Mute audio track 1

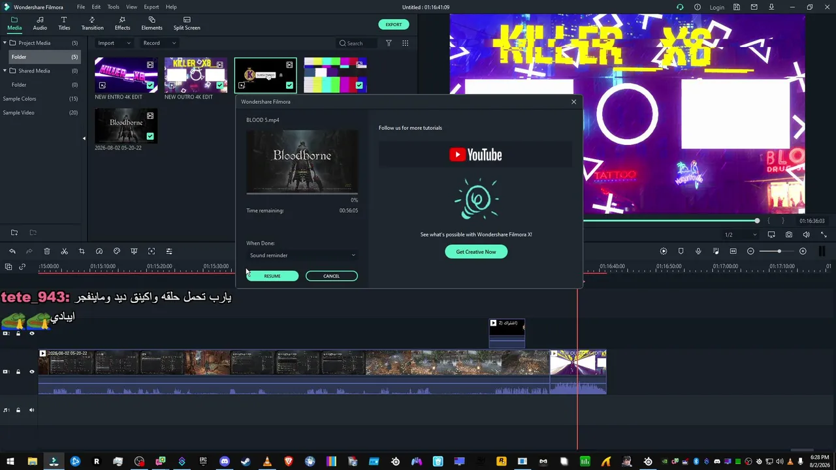(31, 410)
